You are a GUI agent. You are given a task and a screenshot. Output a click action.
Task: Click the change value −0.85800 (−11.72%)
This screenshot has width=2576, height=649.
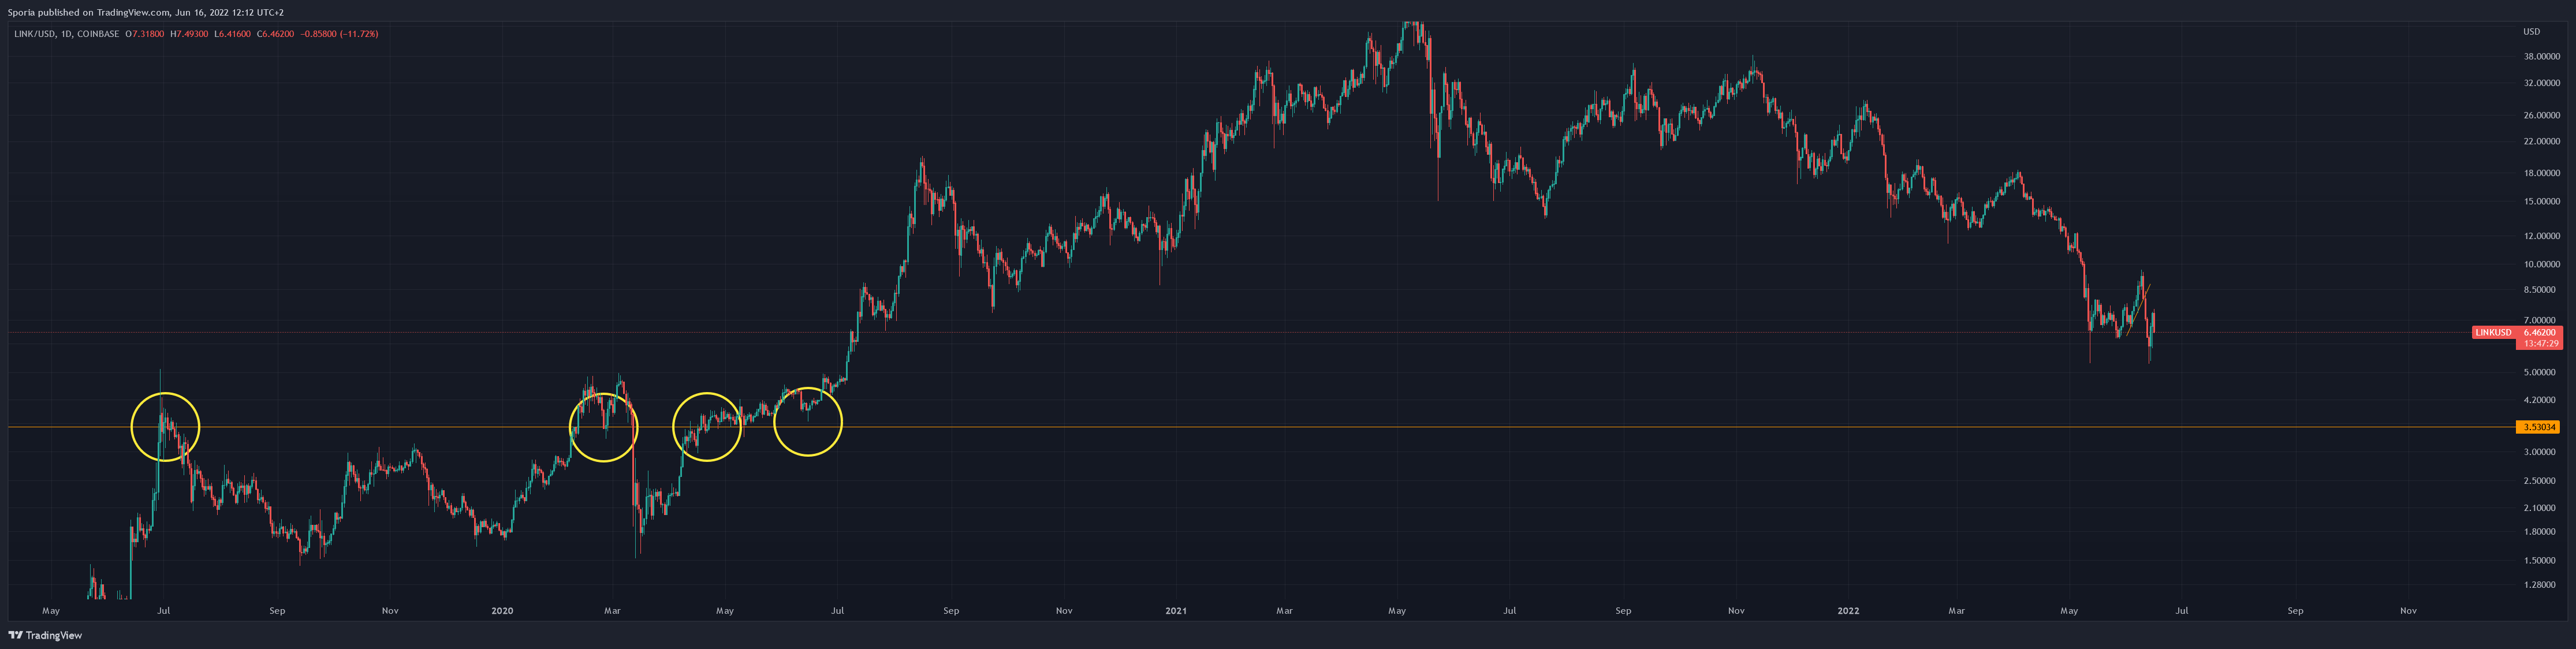tap(340, 34)
